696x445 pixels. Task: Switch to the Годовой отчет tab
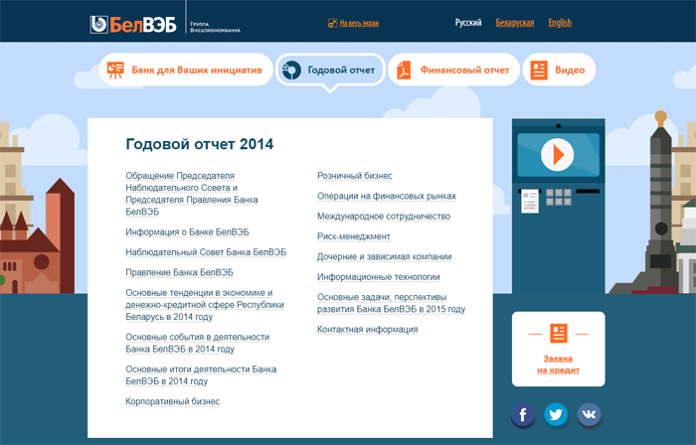tap(329, 71)
